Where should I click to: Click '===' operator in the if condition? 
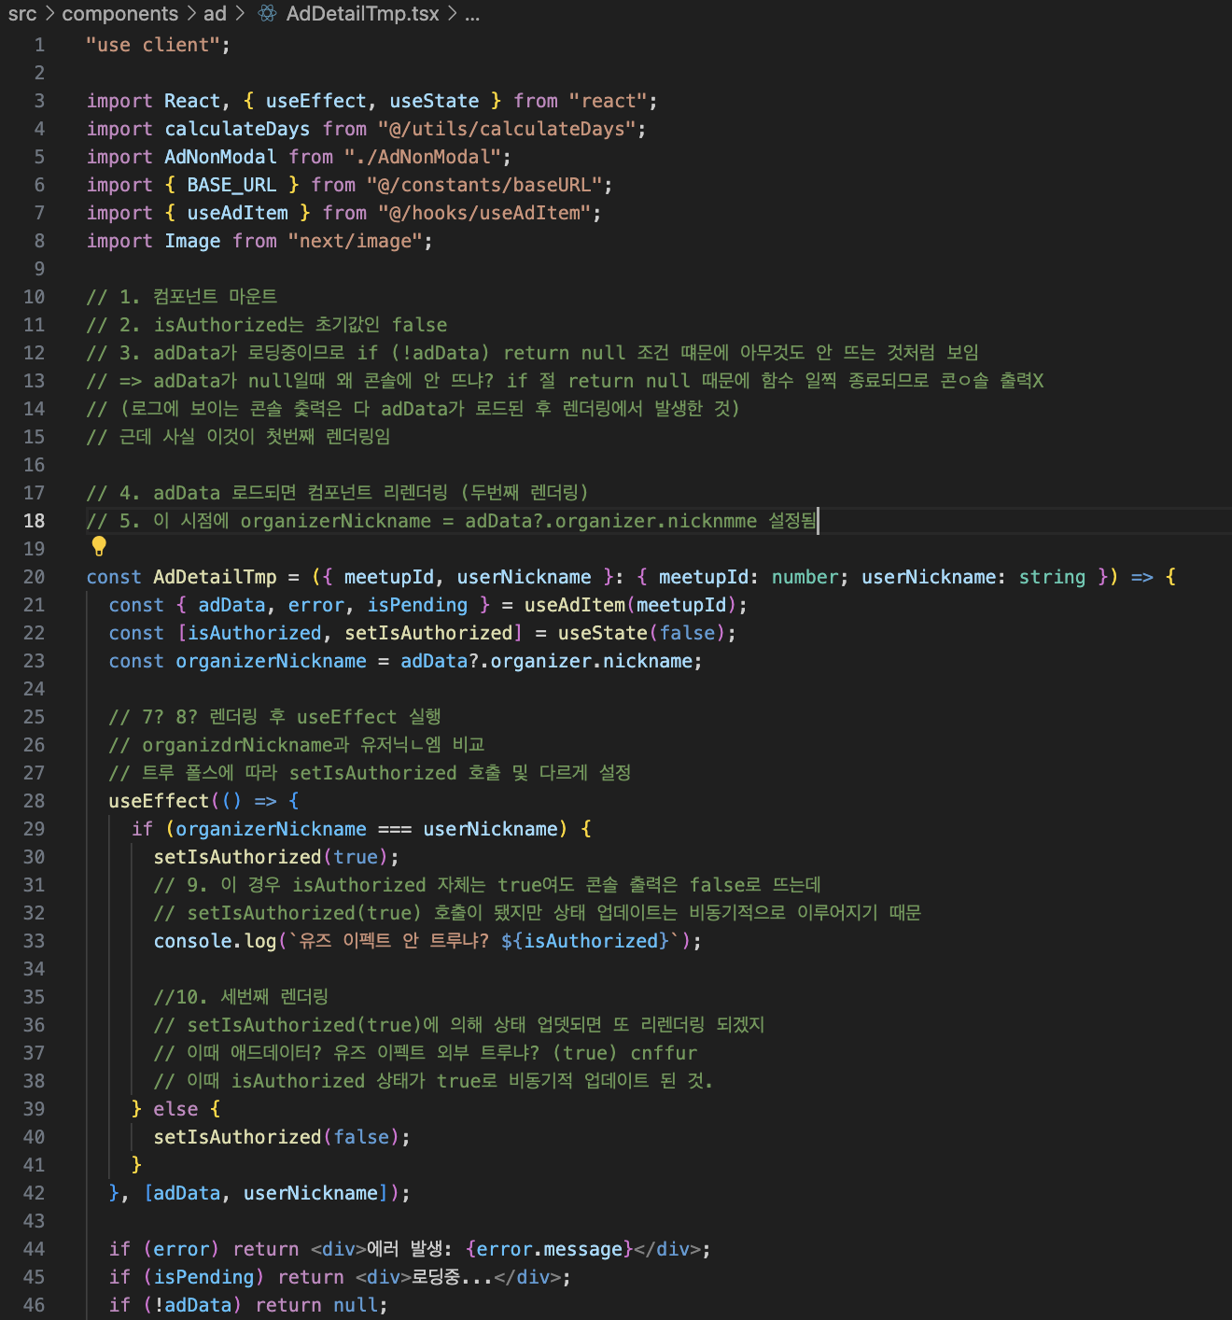pos(395,829)
